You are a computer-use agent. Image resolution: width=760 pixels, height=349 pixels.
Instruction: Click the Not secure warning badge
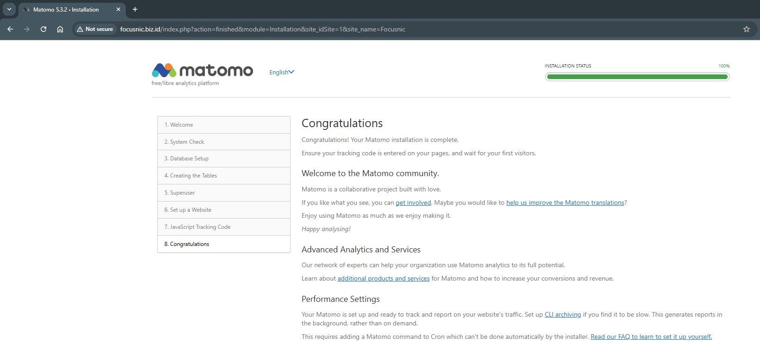95,29
